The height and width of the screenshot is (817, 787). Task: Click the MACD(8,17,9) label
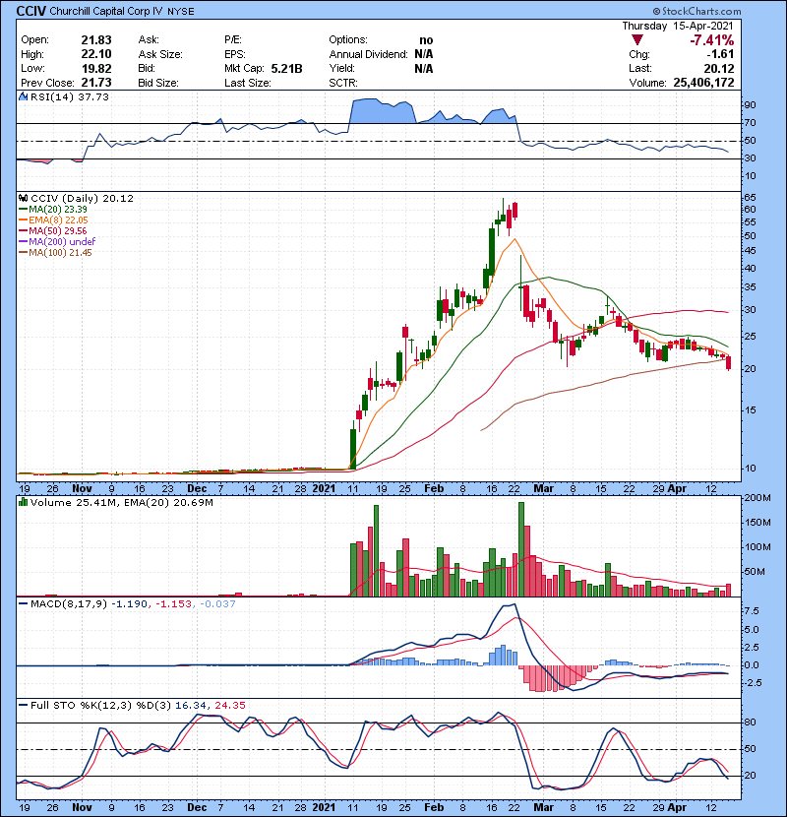(69, 604)
